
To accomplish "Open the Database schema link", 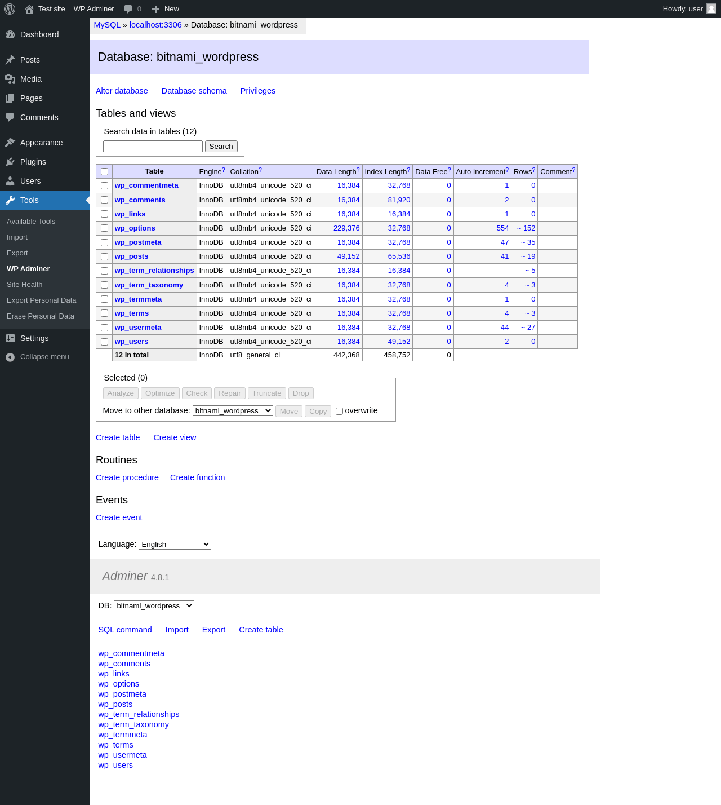I will coord(194,91).
